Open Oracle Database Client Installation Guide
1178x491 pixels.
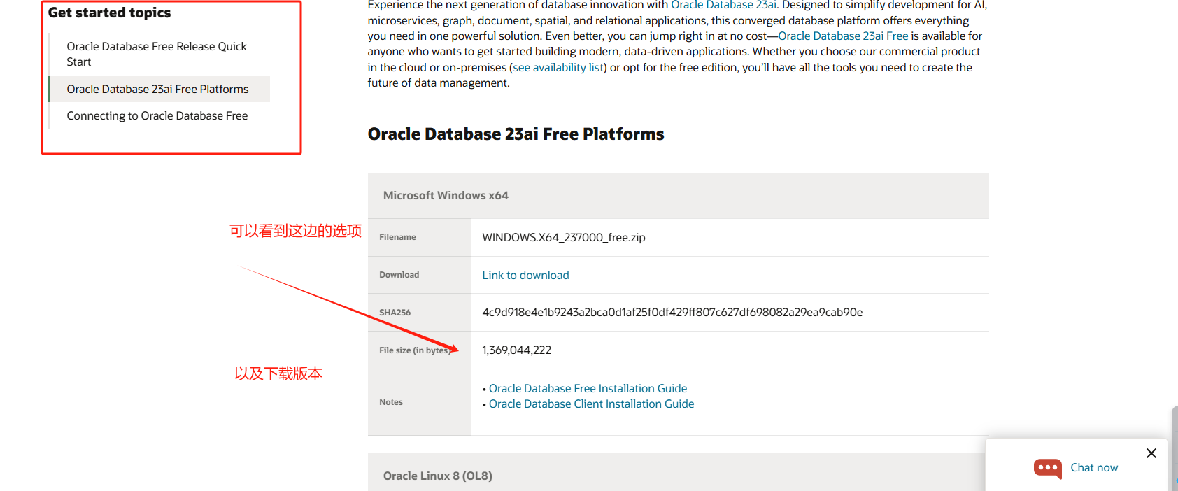[x=591, y=404]
